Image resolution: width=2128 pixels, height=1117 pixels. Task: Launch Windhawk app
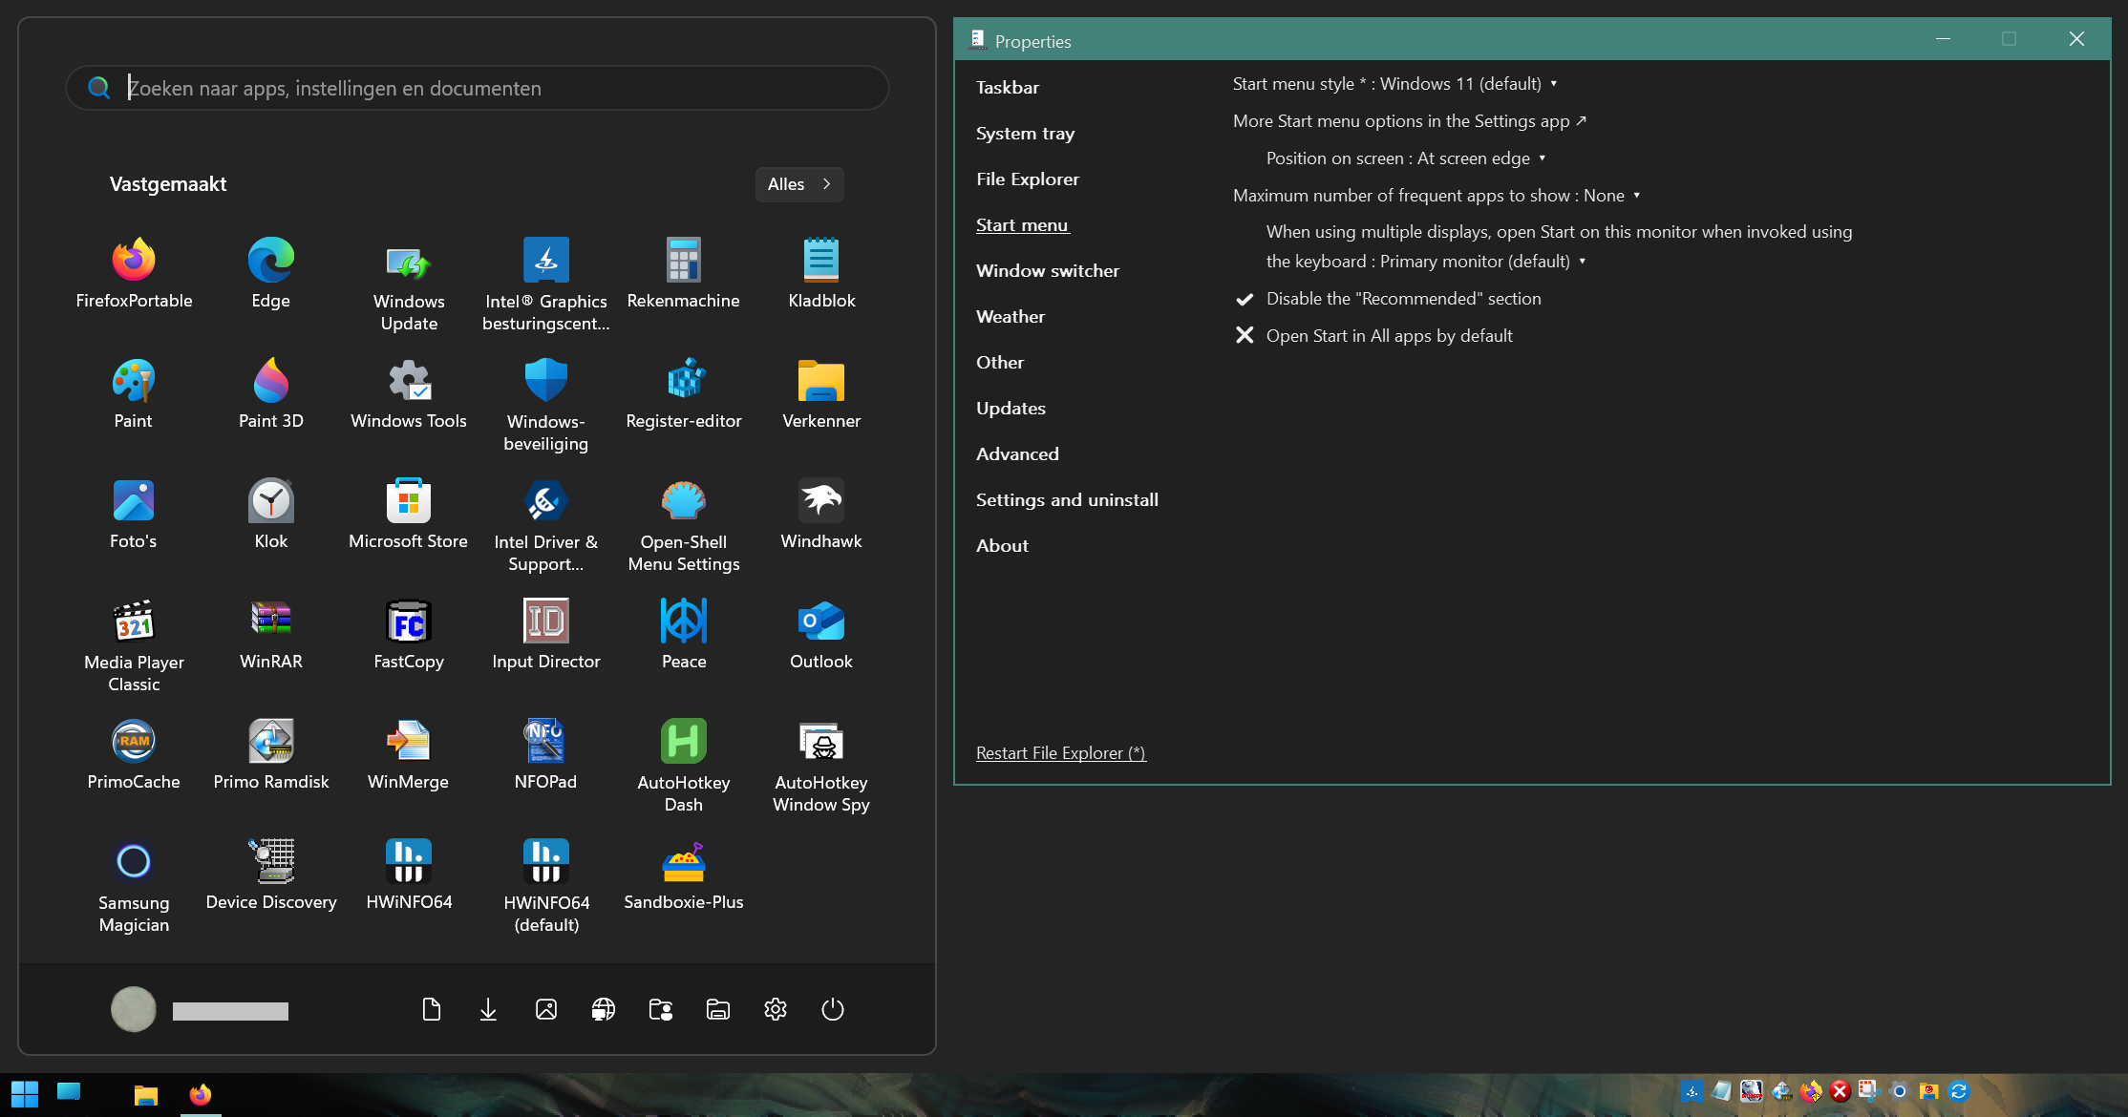(821, 514)
